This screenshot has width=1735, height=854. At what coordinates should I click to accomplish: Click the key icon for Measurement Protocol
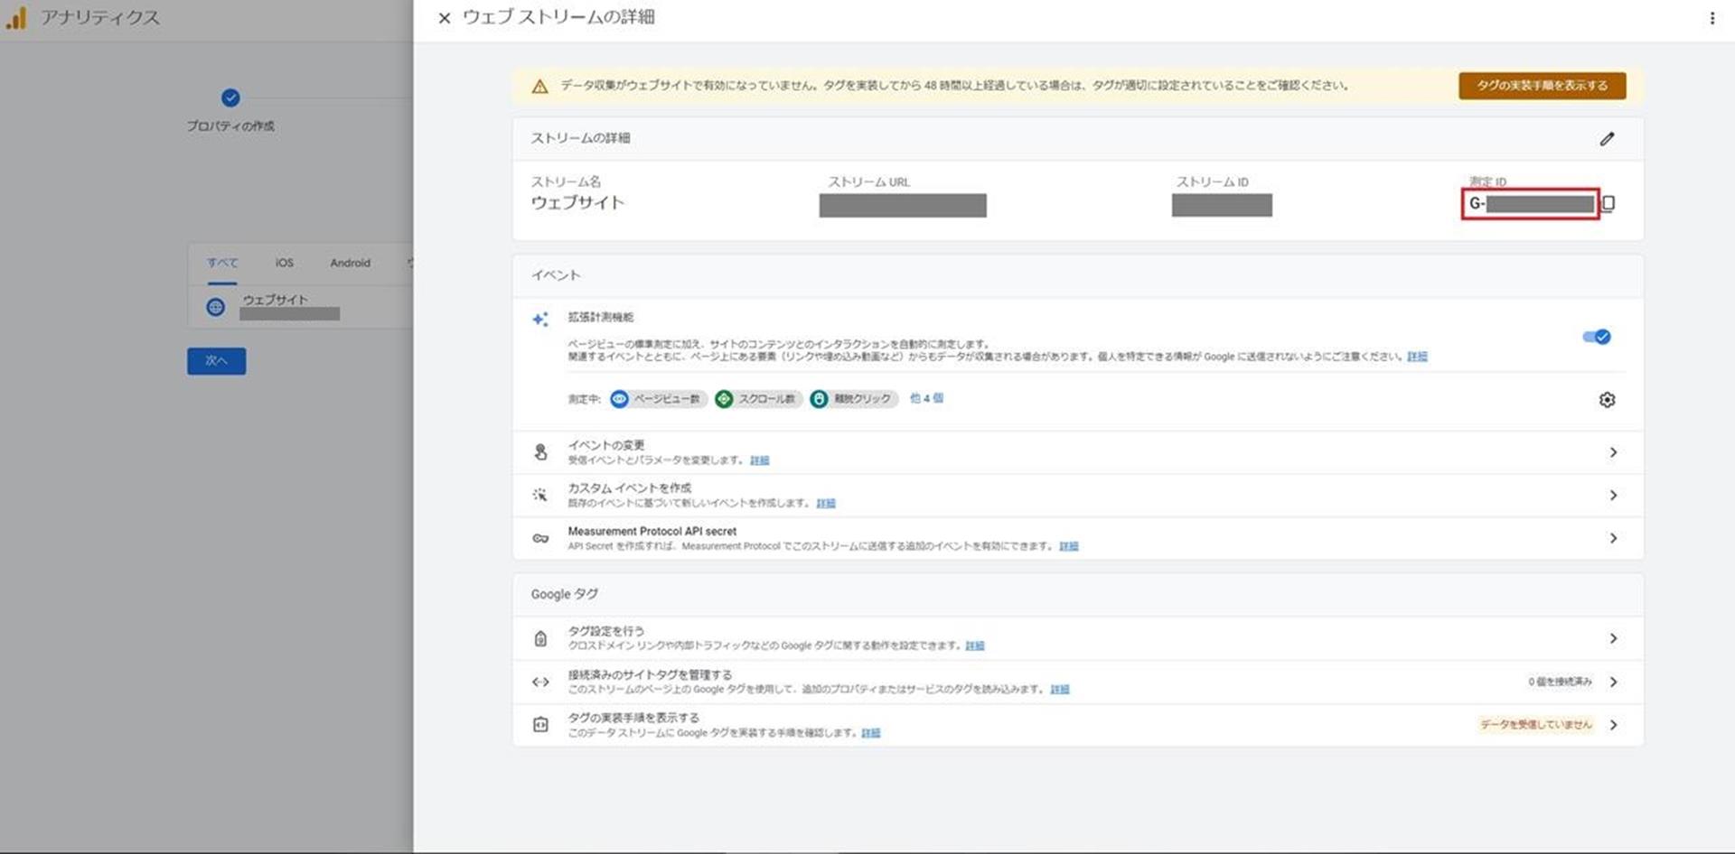click(x=540, y=538)
